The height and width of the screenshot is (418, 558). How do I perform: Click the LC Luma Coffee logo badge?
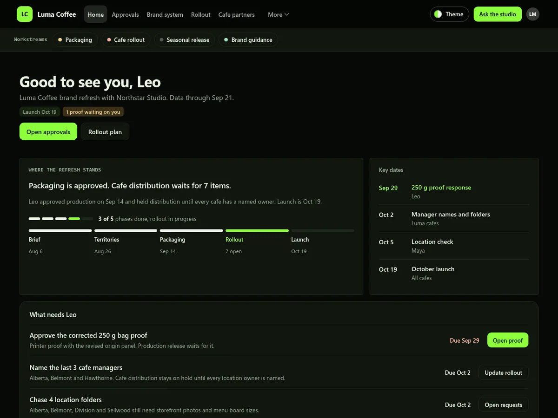(25, 14)
